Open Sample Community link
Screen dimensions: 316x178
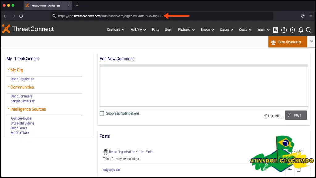[x=23, y=101]
